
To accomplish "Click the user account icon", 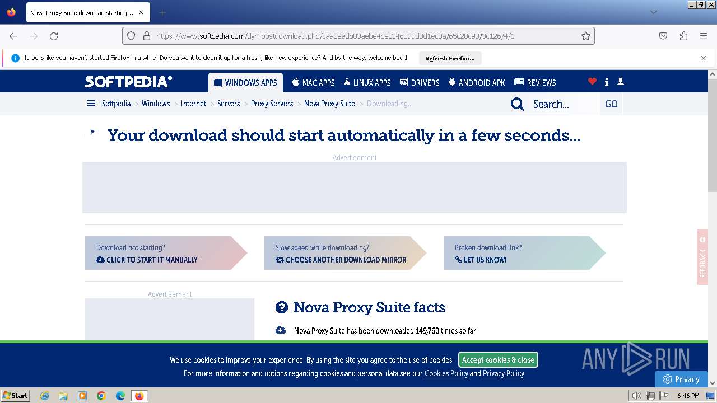I will (x=620, y=82).
